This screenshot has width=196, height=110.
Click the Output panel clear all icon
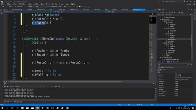pyautogui.click(x=56, y=86)
